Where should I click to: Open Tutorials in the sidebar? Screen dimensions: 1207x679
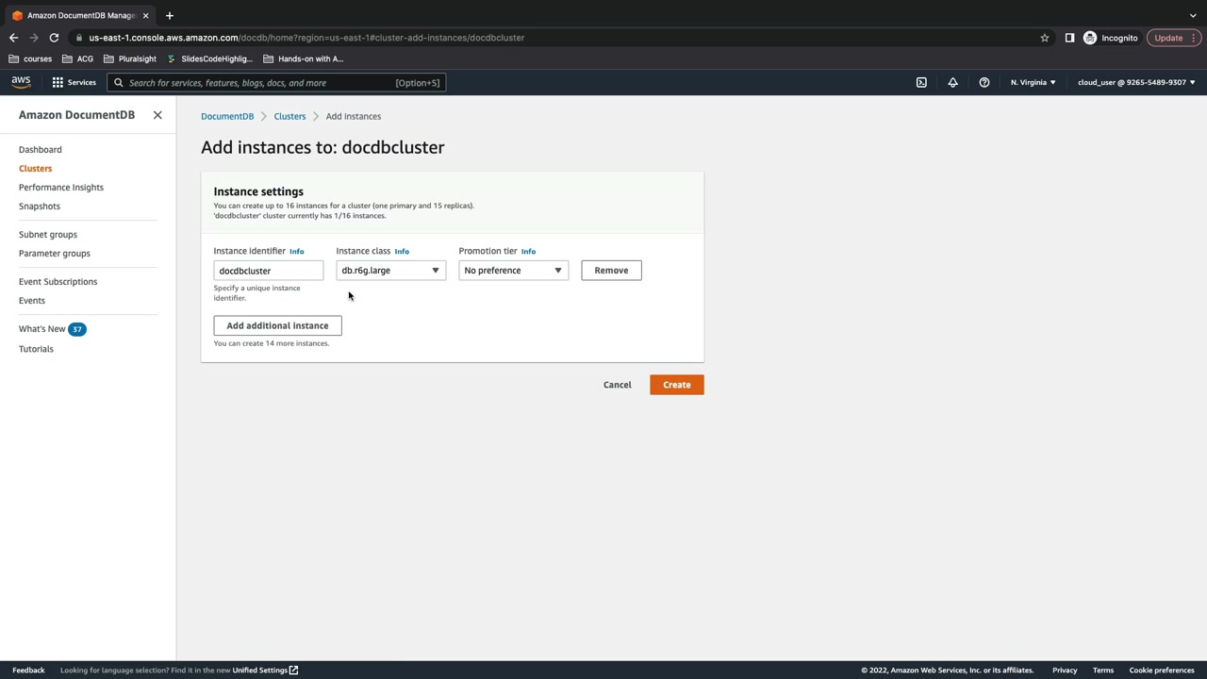[36, 349]
